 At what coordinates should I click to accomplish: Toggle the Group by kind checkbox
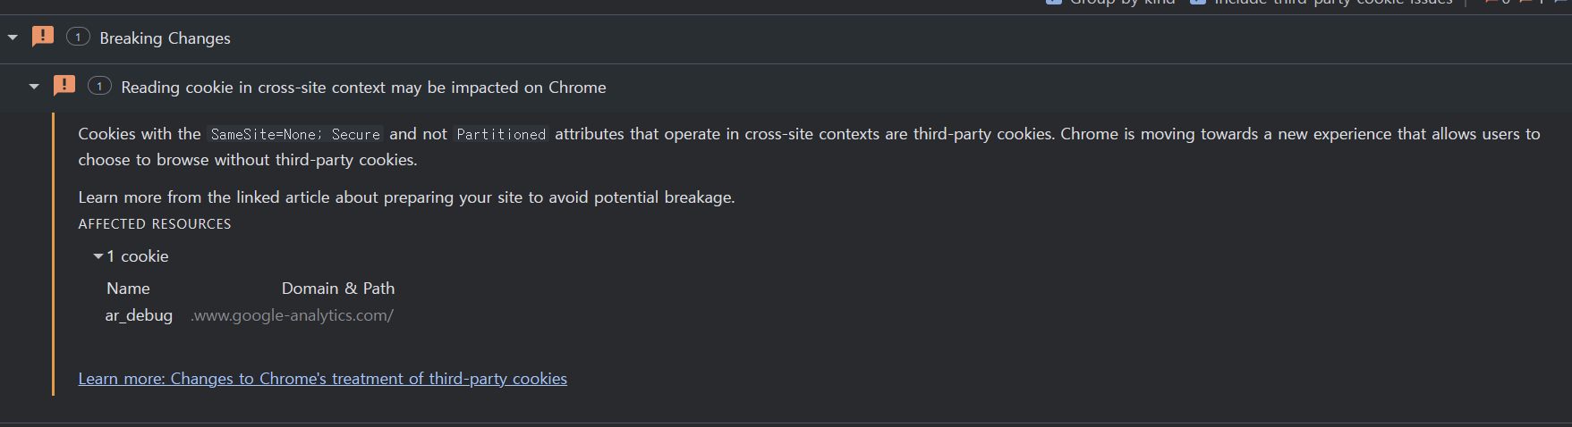1053,2
